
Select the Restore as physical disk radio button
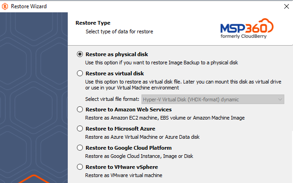(80, 54)
